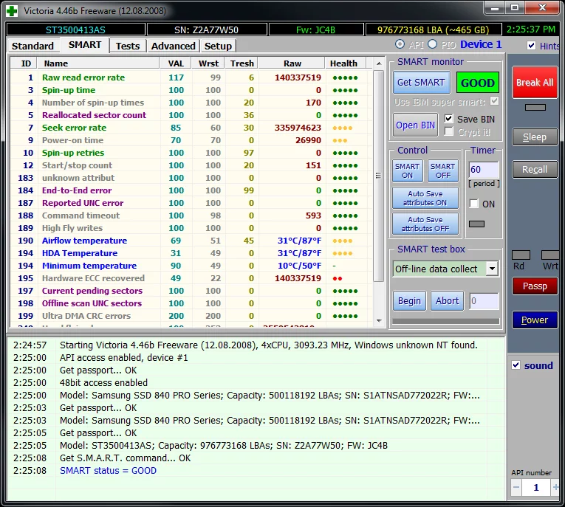Select the API access mode radio button
Screen dimensions: 565x507
[401, 45]
